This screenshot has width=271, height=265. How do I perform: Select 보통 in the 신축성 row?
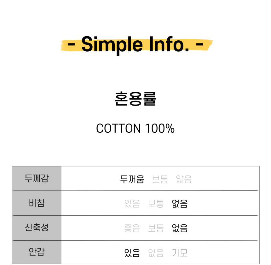156,228
